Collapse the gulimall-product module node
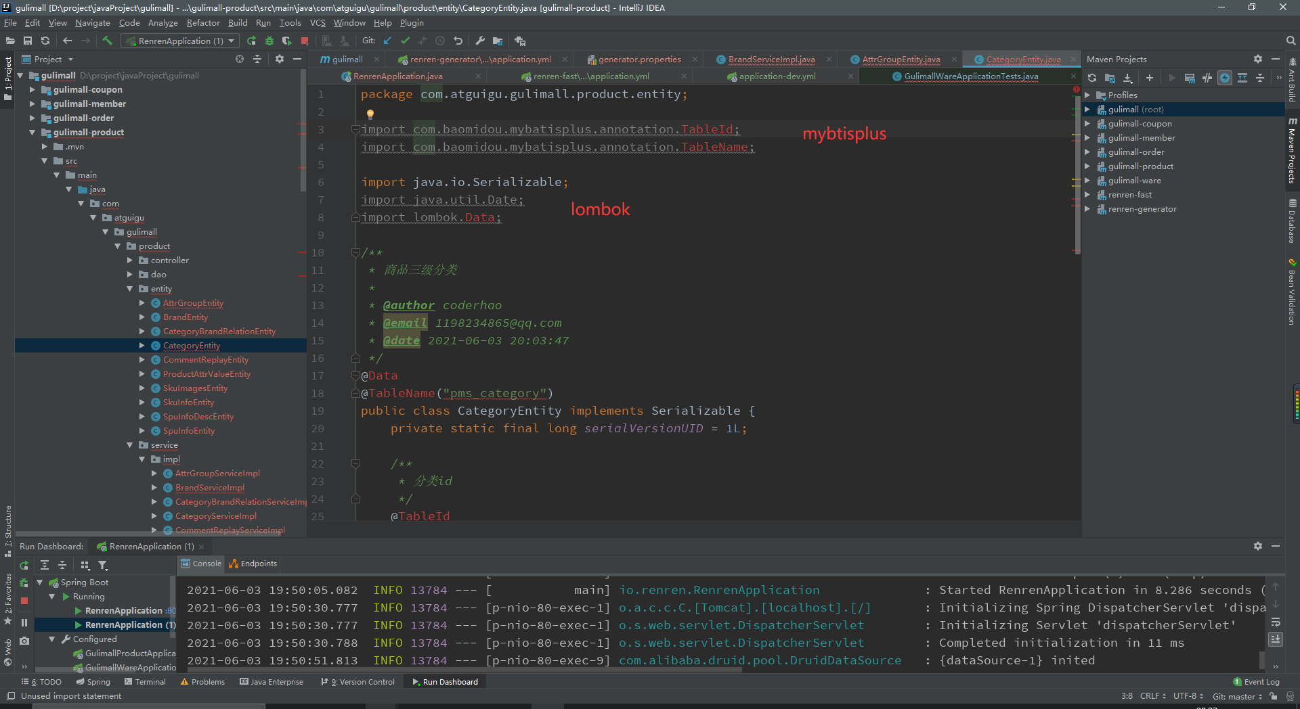The image size is (1300, 709). [x=32, y=132]
